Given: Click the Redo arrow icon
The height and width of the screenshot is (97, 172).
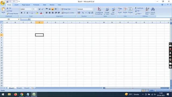Looking at the screenshot, I should 14,1.
